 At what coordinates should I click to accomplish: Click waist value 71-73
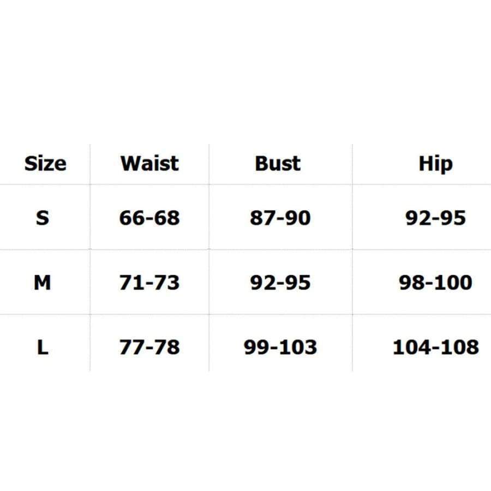coord(149,283)
